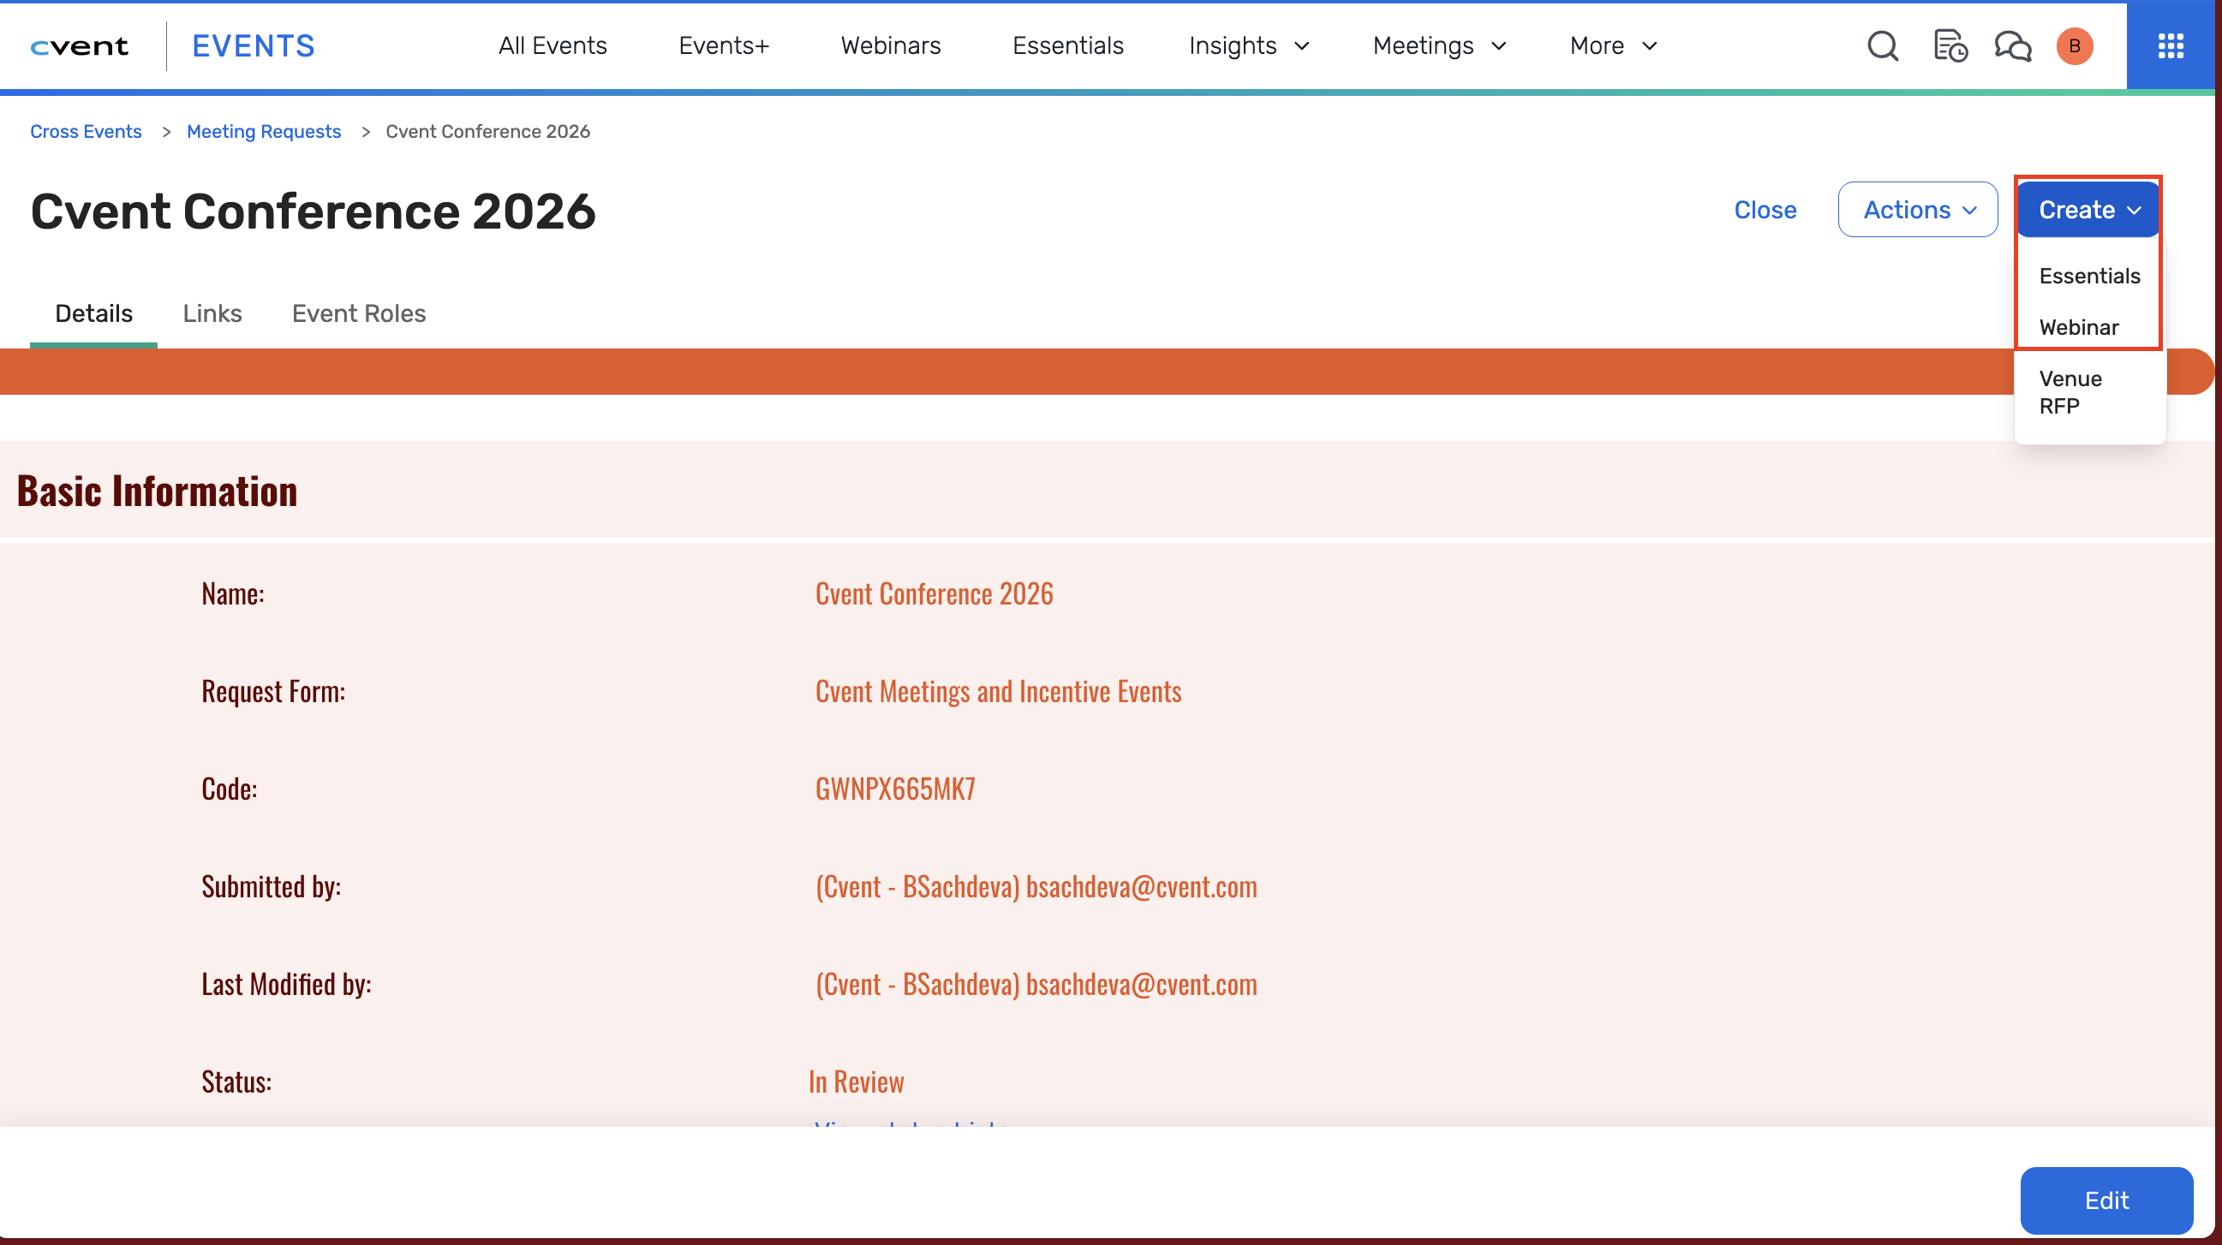Click the Cvent logo
This screenshot has width=2222, height=1245.
point(80,45)
